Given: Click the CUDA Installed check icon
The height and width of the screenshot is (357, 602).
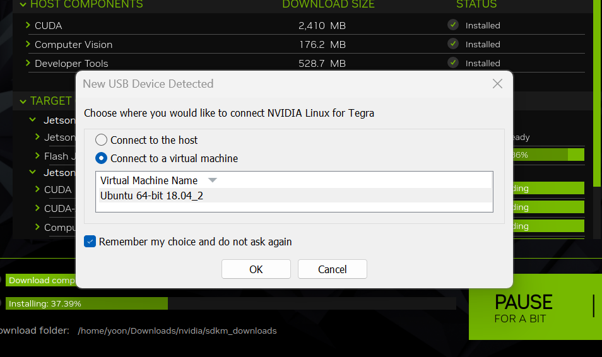Looking at the screenshot, I should click(x=453, y=25).
